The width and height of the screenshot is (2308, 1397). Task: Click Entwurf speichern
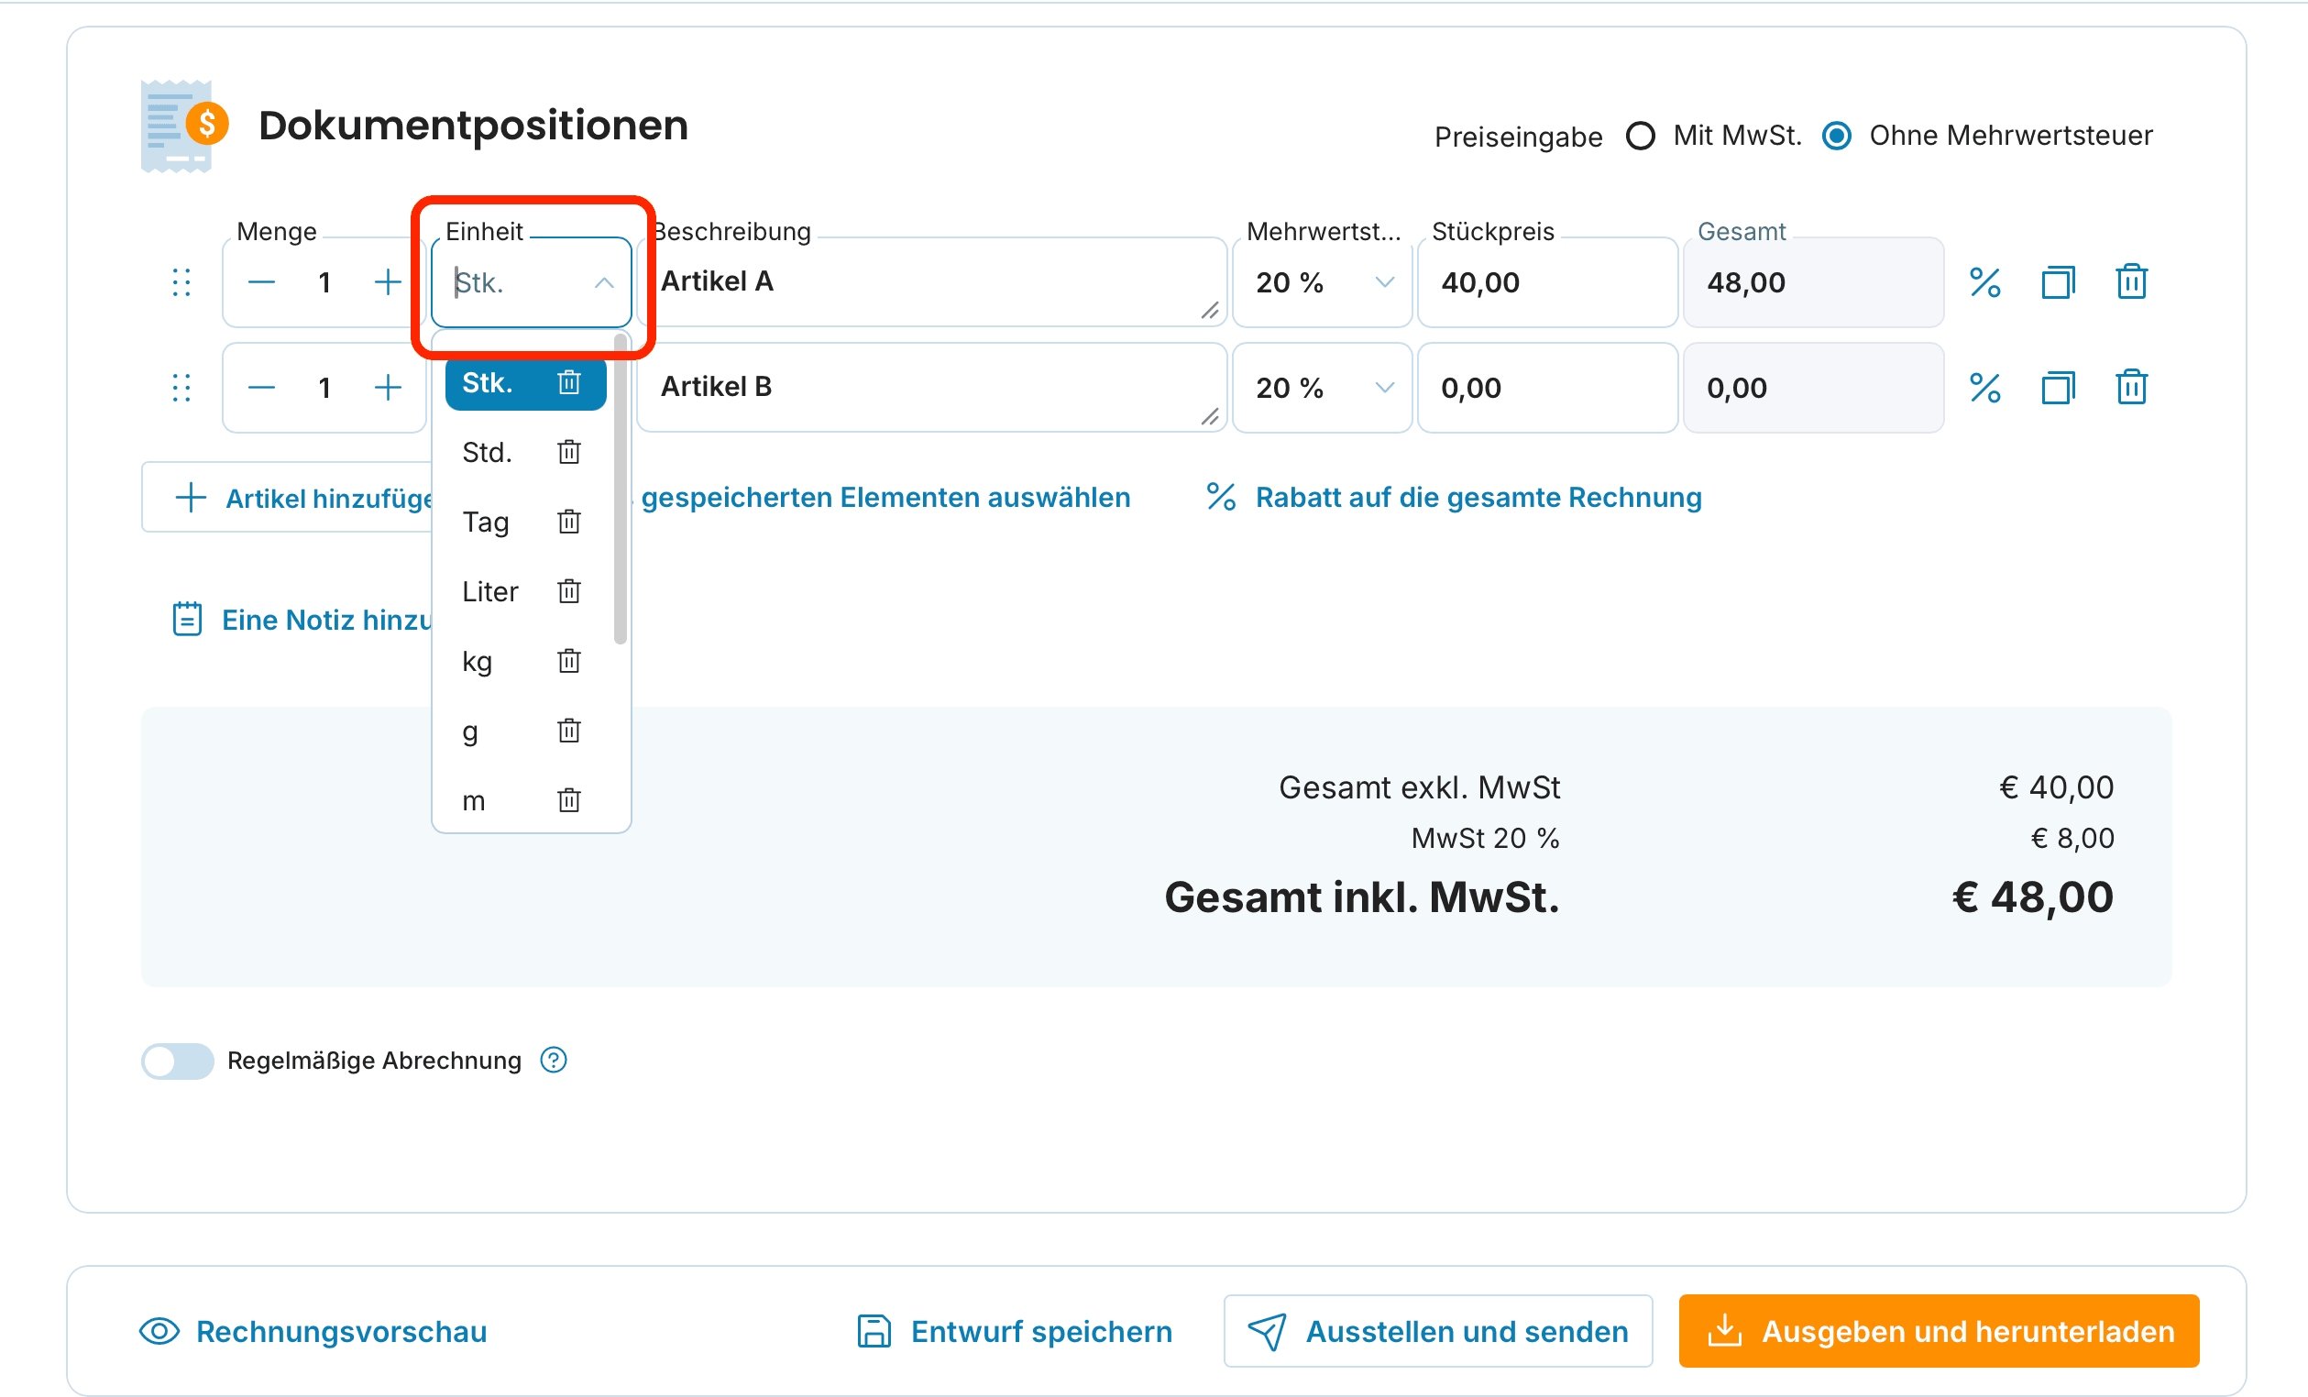click(x=1015, y=1331)
